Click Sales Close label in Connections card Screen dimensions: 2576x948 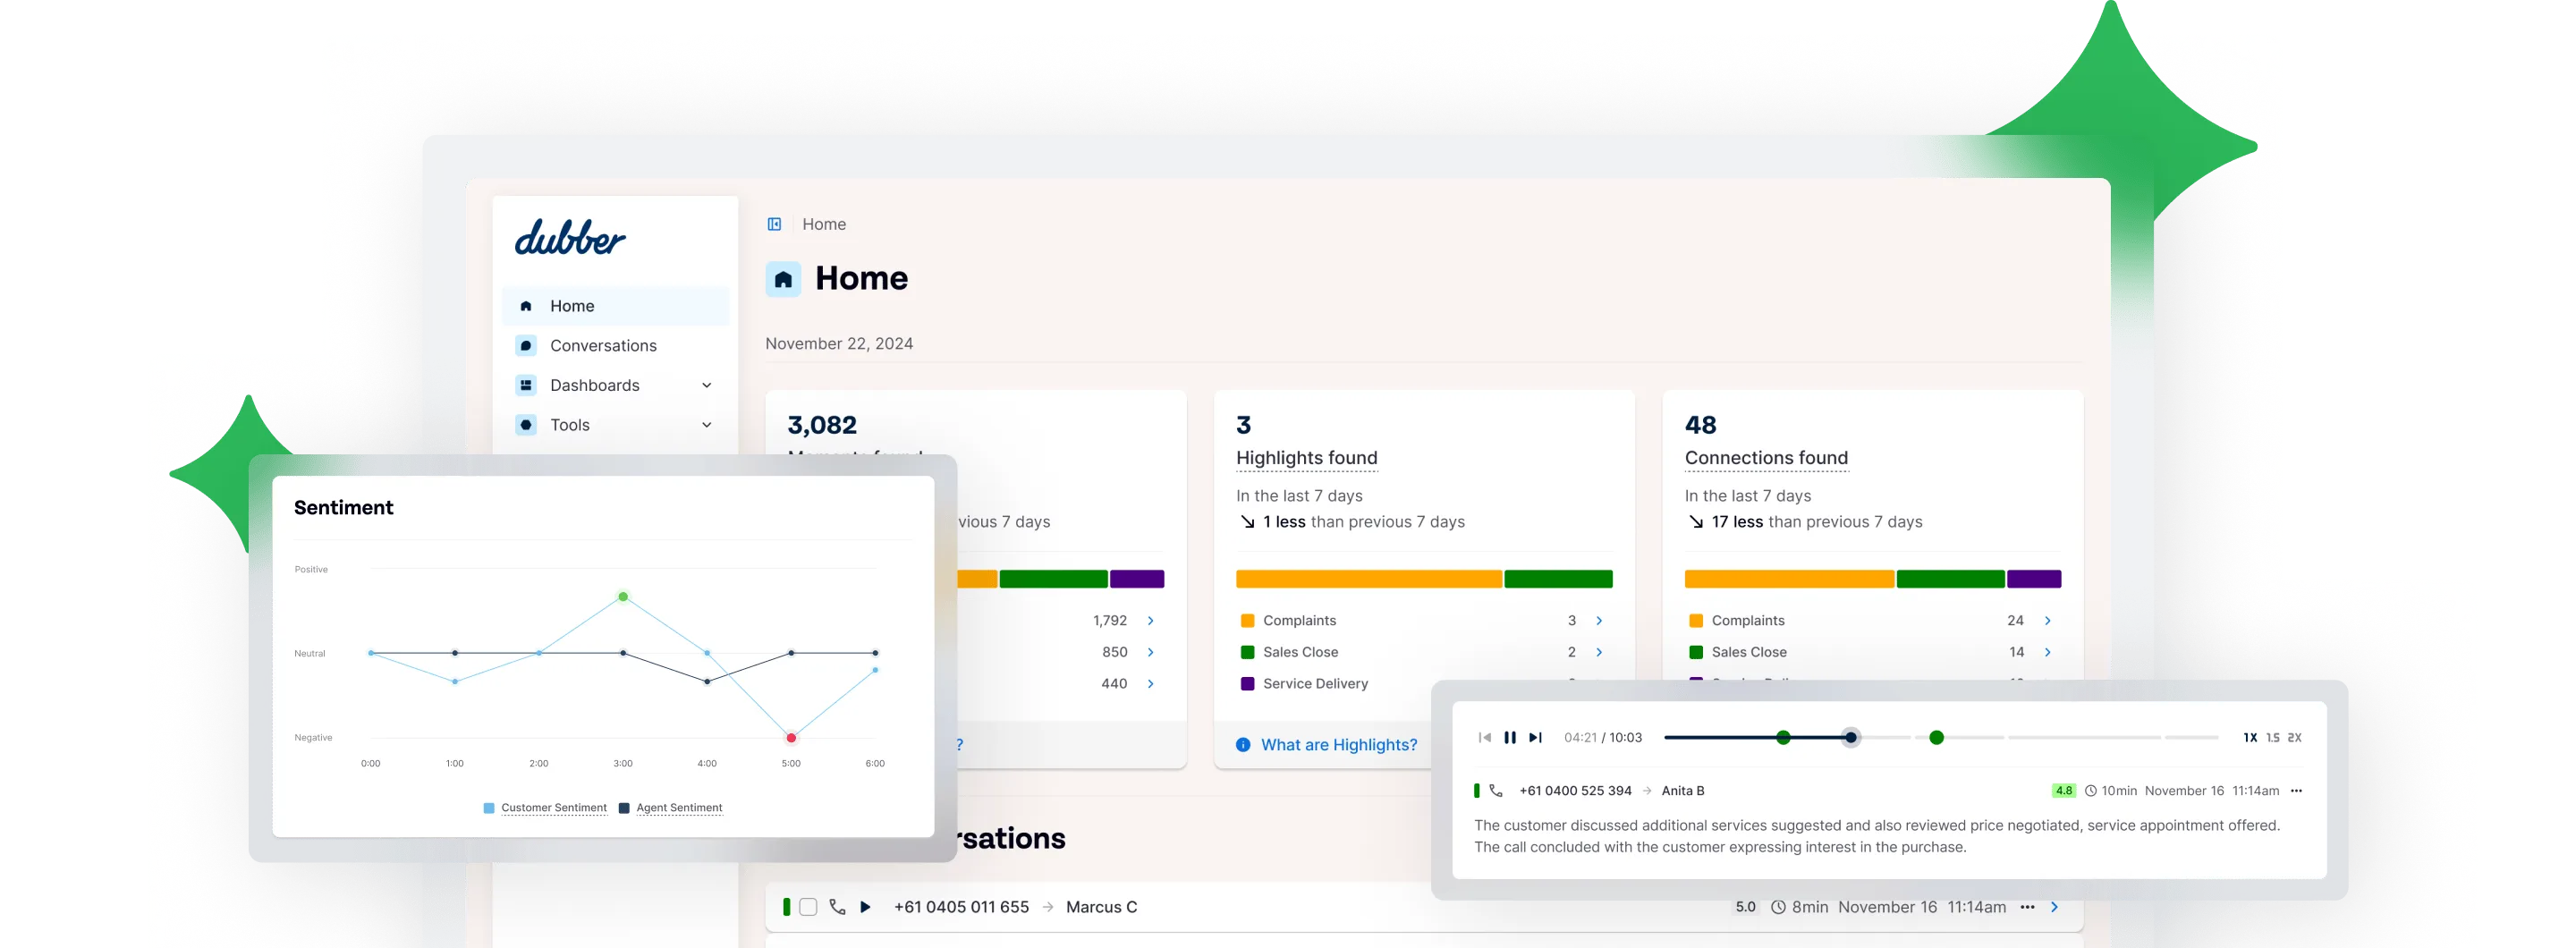pyautogui.click(x=1748, y=652)
